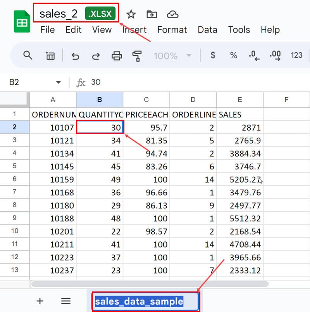Add a new sheet with plus icon

click(40, 301)
